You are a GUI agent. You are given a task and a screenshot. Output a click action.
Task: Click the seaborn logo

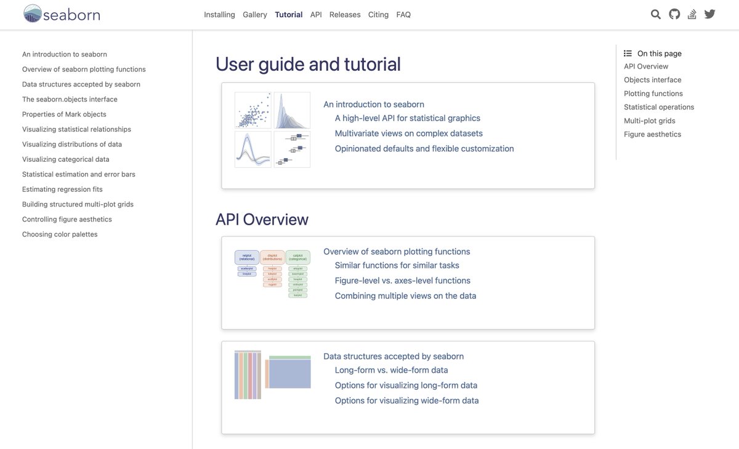point(61,14)
